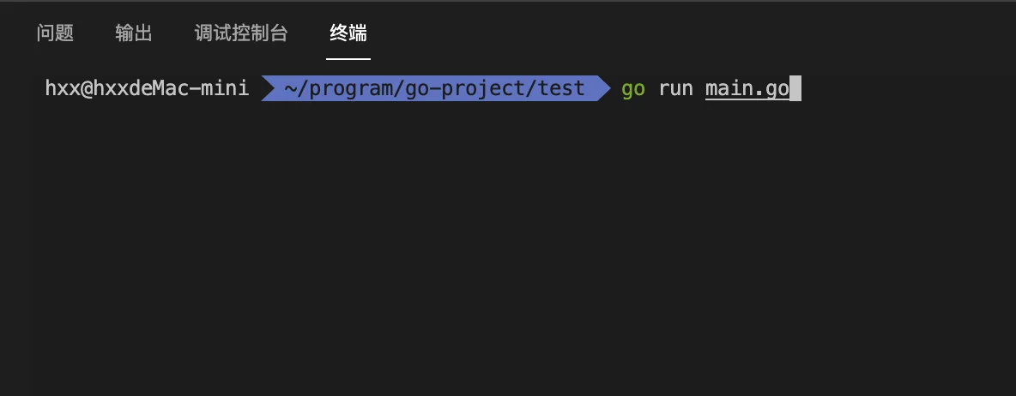Click the powerline arrow tip ending the path

(603, 88)
